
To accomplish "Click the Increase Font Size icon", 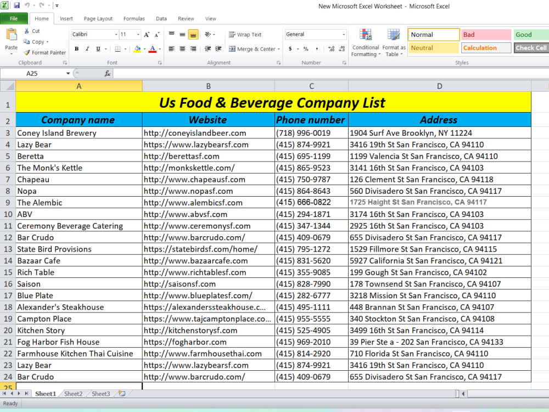I will (147, 34).
